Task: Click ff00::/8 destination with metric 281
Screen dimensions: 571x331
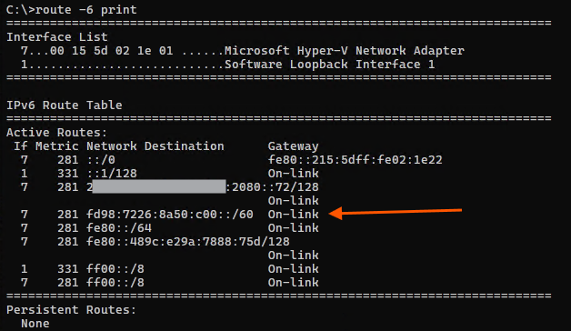Action: (x=115, y=283)
